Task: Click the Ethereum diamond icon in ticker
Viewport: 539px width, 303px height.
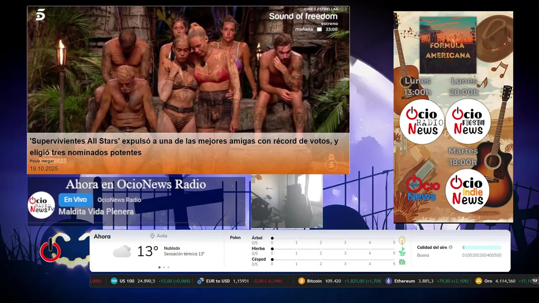Action: (x=389, y=281)
